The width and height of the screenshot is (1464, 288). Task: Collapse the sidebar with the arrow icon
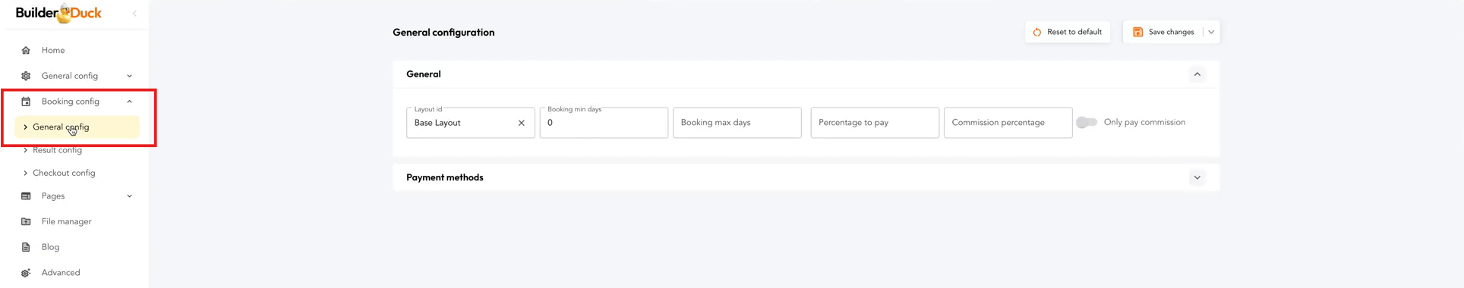tap(134, 13)
